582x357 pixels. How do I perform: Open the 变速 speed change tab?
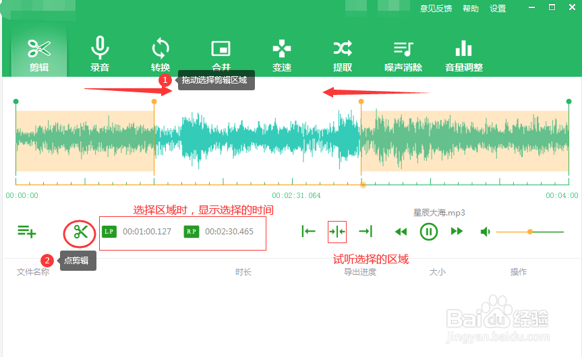[282, 55]
